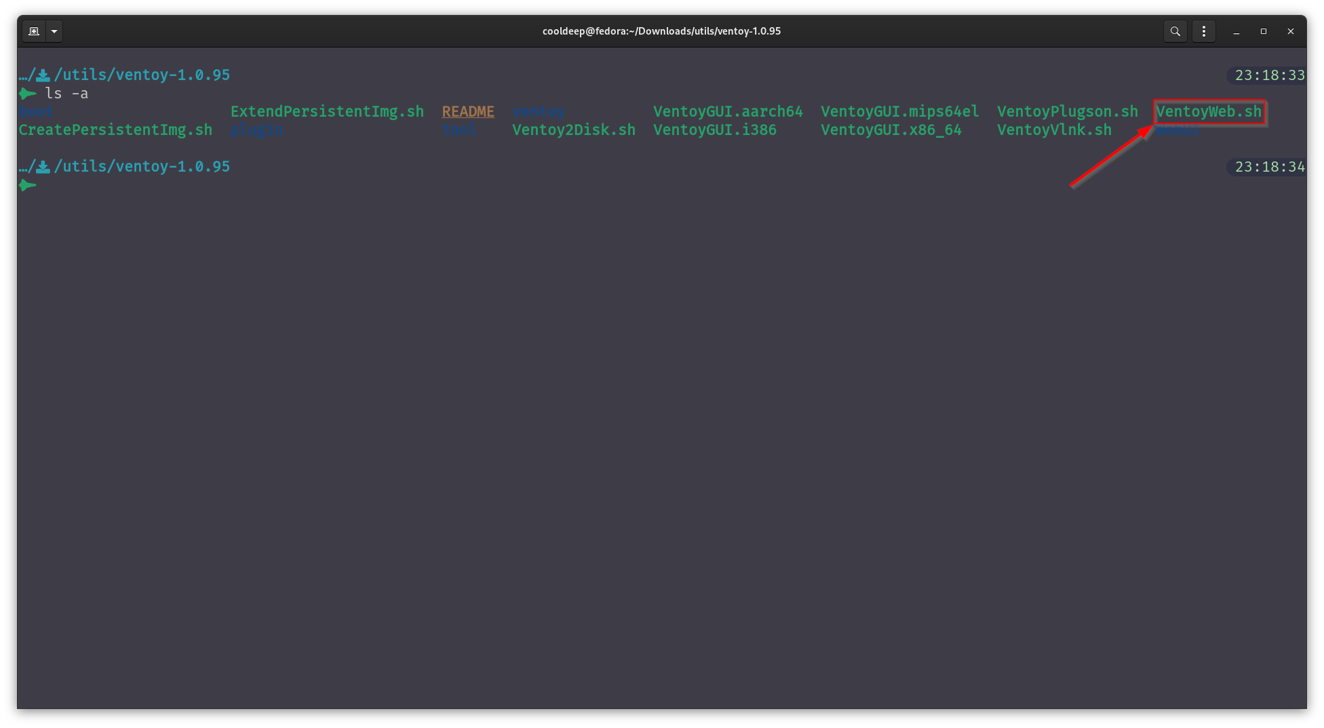Image resolution: width=1324 pixels, height=728 pixels.
Task: Click the VentoyGUI.x86_64 file name
Action: point(891,130)
